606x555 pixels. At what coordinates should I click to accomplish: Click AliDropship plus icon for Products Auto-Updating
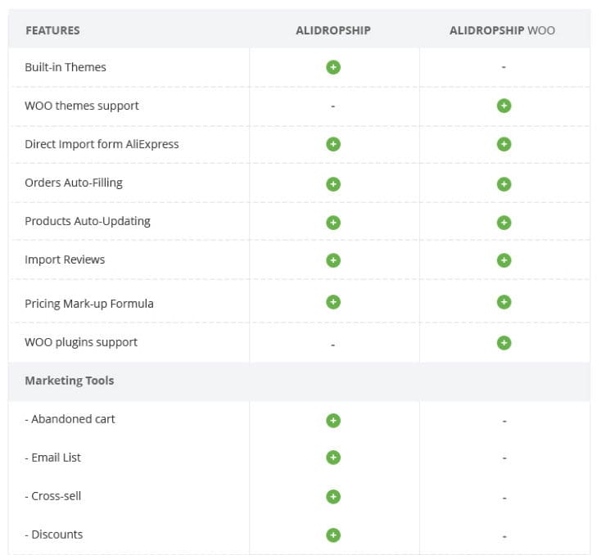333,222
